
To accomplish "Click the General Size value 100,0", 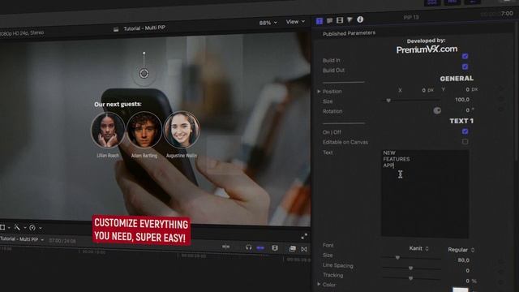I will 462,100.
